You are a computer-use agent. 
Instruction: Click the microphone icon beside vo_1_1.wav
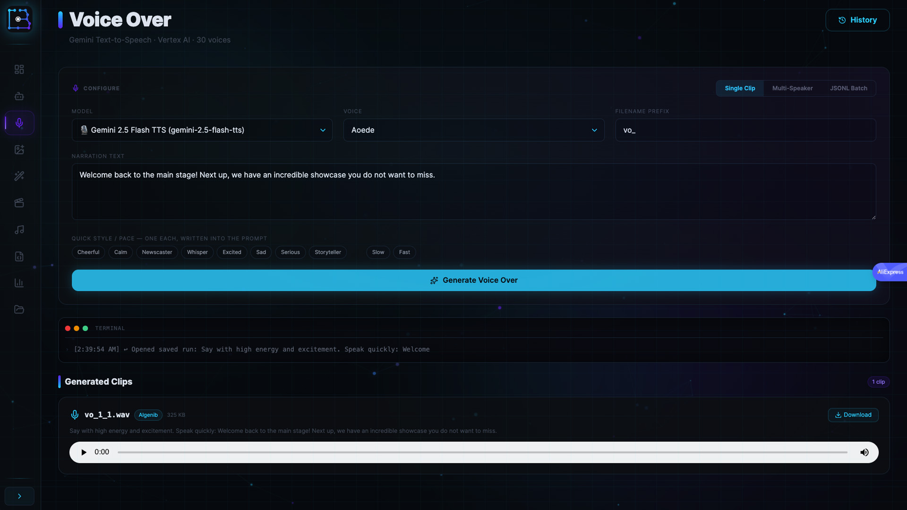point(75,415)
